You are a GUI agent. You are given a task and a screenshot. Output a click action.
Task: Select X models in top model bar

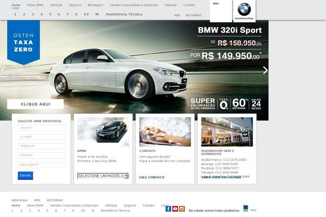coord(76,14)
